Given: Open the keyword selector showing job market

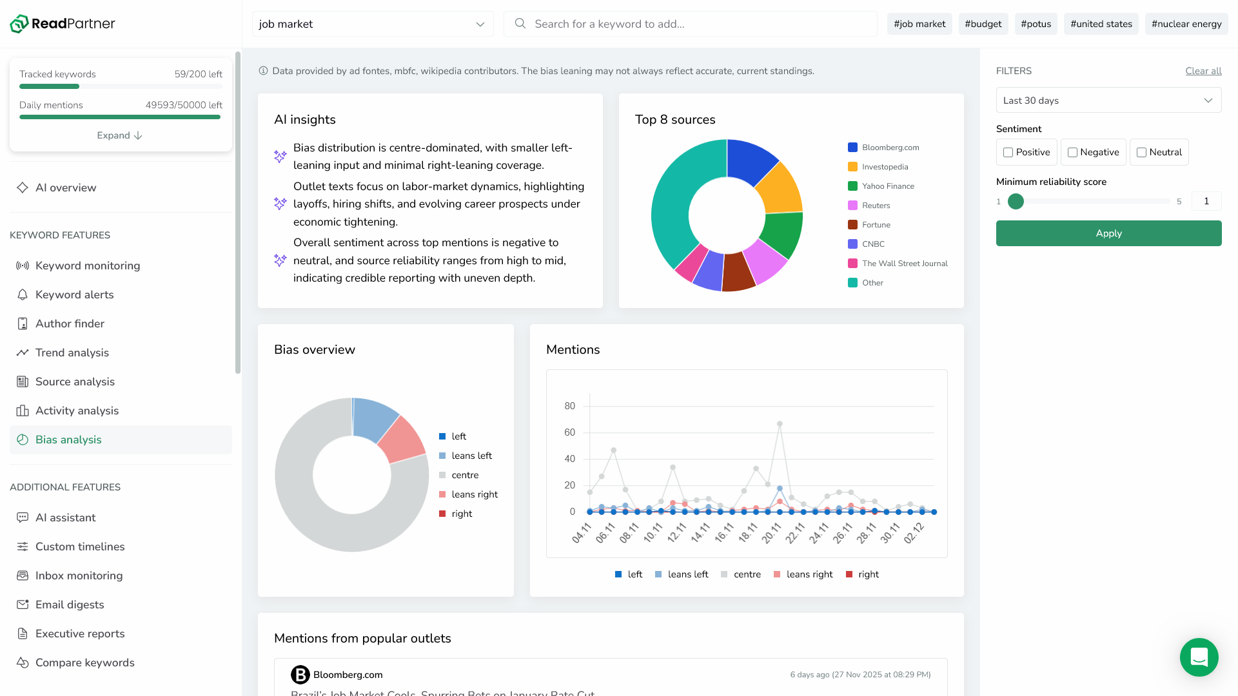Looking at the screenshot, I should tap(373, 24).
